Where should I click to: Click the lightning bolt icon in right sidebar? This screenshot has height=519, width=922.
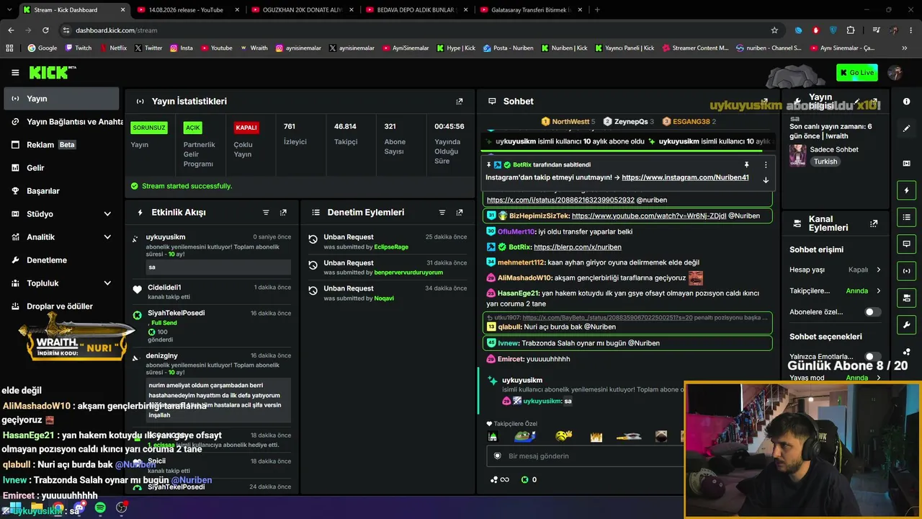click(907, 190)
